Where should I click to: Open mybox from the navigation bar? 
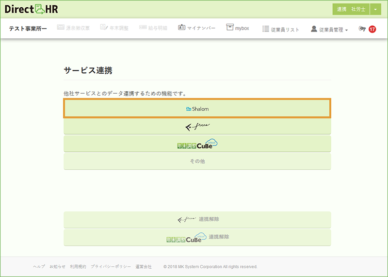[x=238, y=28]
